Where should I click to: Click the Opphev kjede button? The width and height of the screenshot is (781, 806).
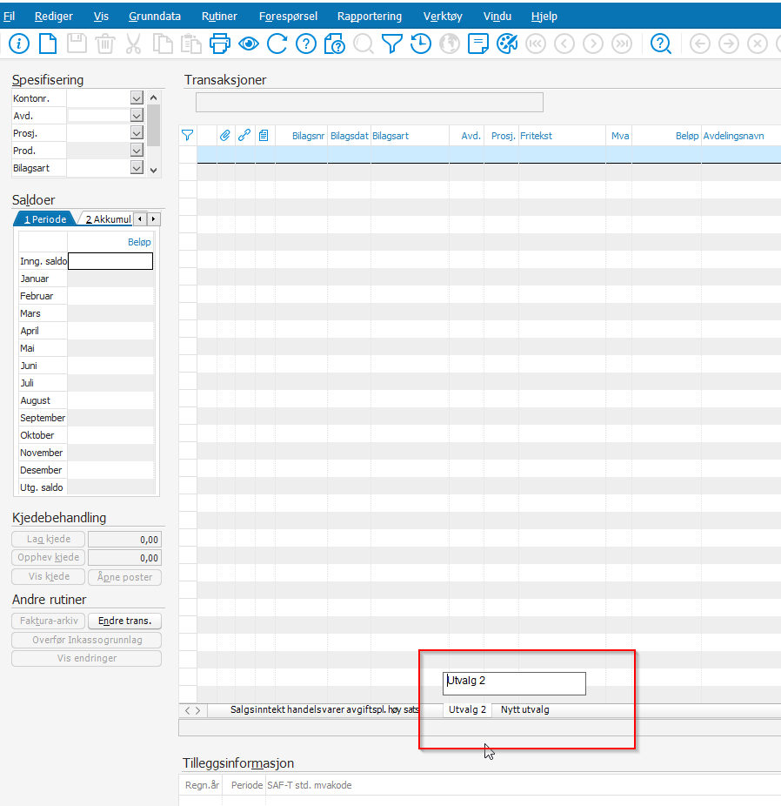point(48,558)
